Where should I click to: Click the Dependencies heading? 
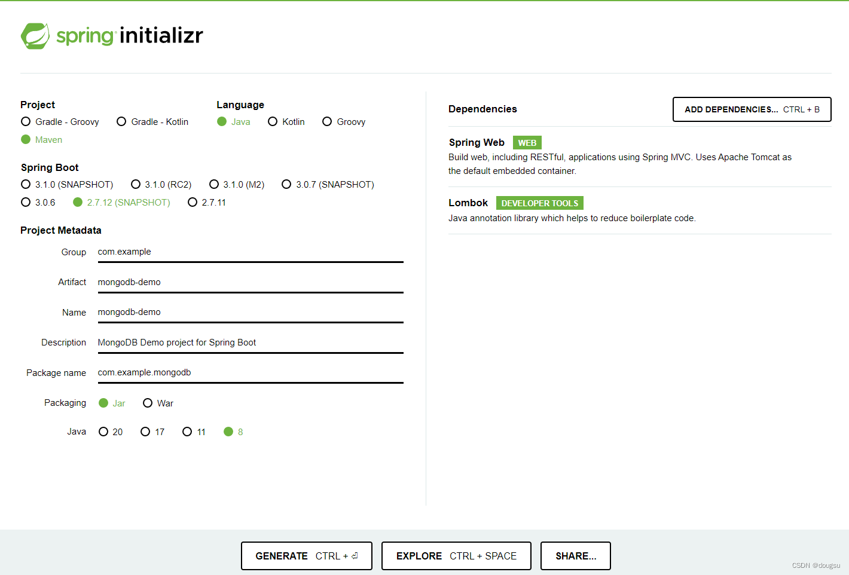coord(482,109)
